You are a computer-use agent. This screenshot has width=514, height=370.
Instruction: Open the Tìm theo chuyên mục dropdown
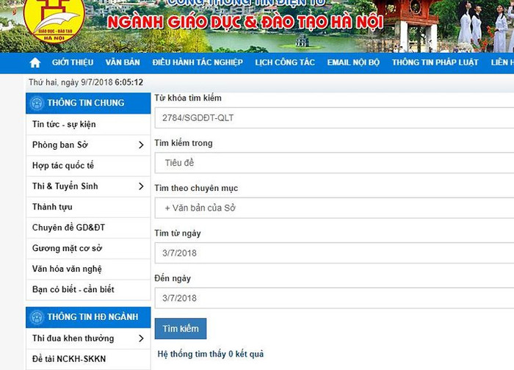click(x=334, y=208)
